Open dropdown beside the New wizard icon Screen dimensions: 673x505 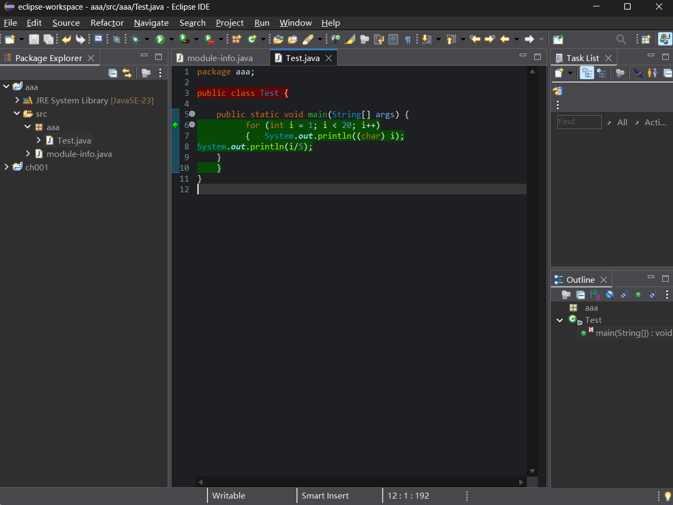(22, 39)
